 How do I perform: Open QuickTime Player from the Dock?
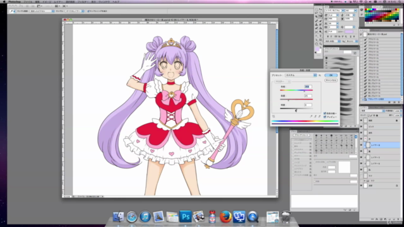pos(252,217)
